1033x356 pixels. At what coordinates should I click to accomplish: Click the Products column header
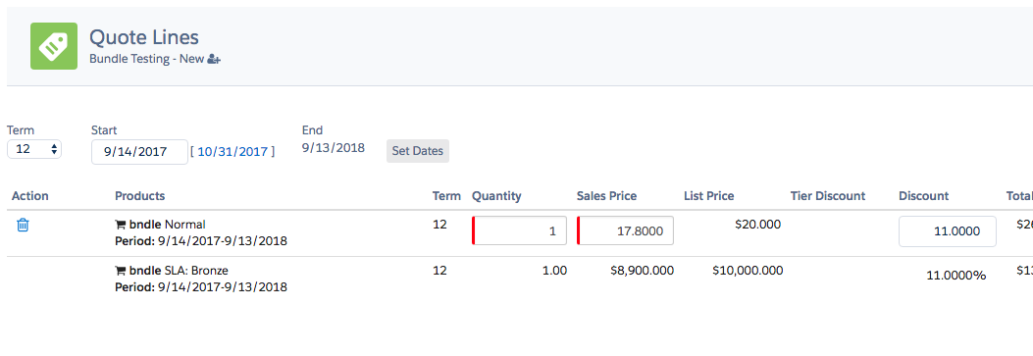click(x=139, y=196)
